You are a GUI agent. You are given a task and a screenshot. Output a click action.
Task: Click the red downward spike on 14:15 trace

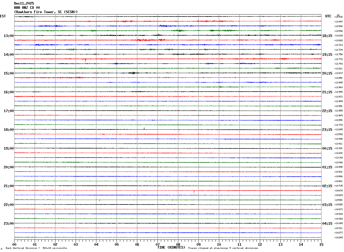tap(85, 60)
